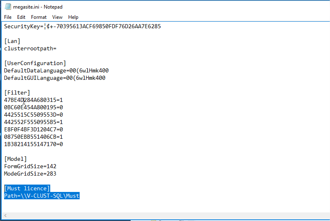Screen dimensions: 330x221
Task: Click the FormGridSize=142 line
Action: (x=30, y=166)
